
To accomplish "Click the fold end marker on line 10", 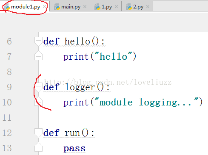I will 38,101.
